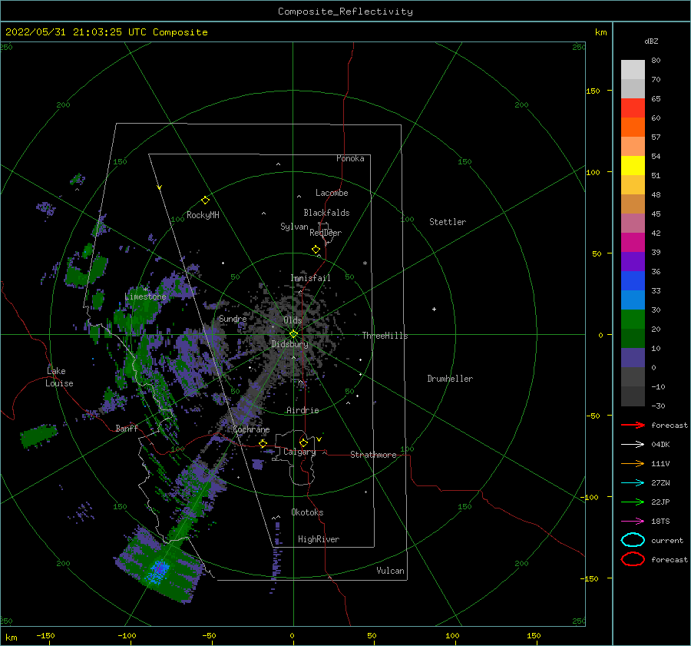Click the Vulcan label on map

coord(391,571)
